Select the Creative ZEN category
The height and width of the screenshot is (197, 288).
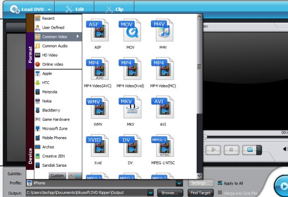[58, 156]
